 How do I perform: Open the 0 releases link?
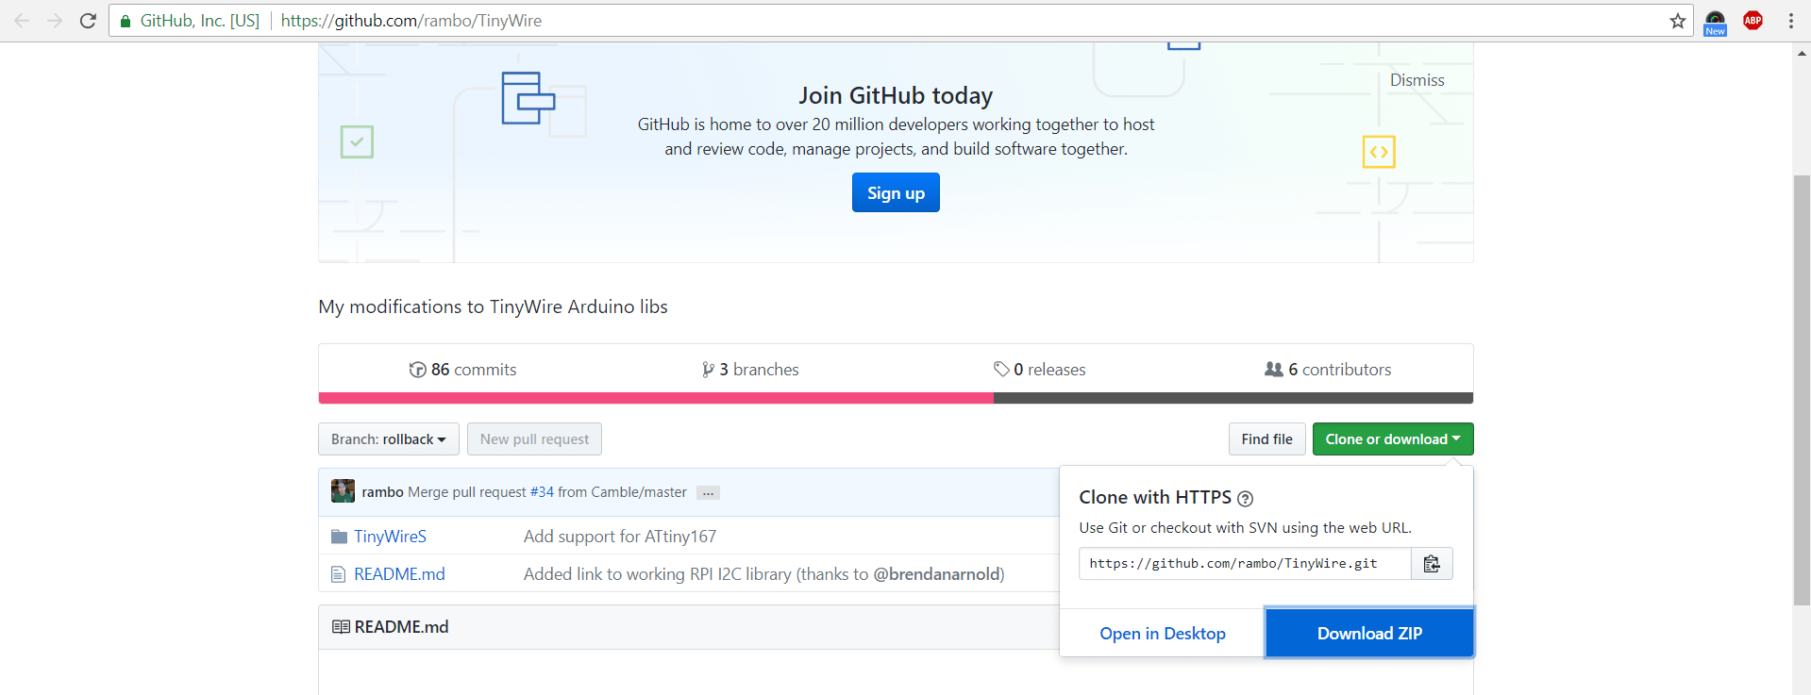[x=1039, y=370]
